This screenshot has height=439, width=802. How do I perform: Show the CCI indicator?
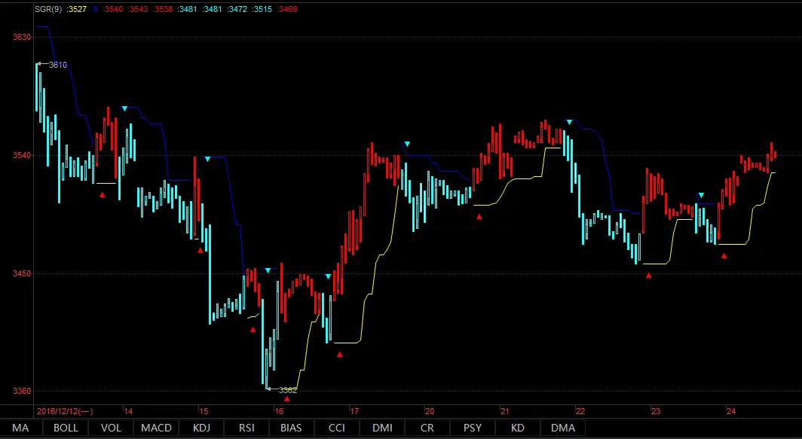336,428
